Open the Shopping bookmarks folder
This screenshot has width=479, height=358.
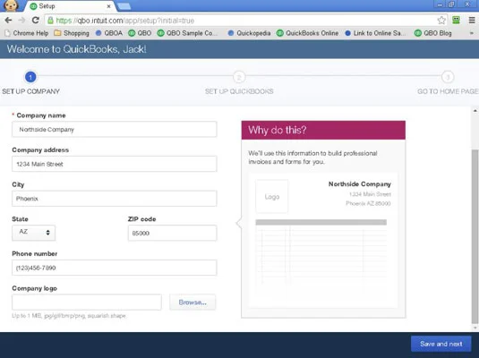(72, 33)
